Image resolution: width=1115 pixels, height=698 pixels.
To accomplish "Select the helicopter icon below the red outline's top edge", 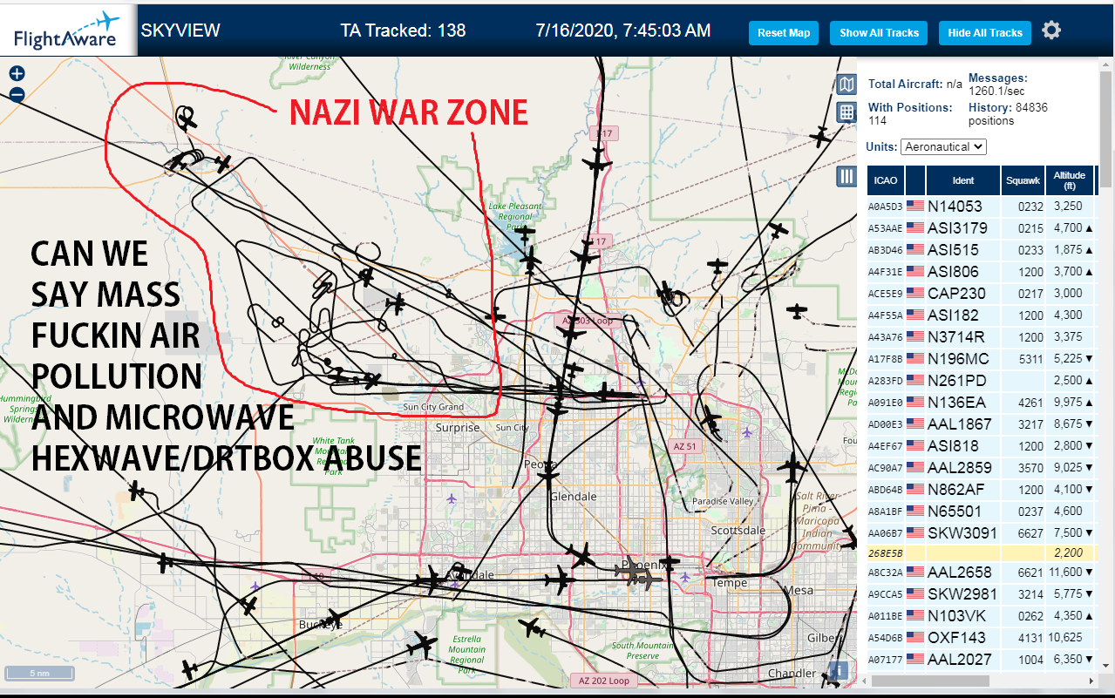I will tap(186, 118).
